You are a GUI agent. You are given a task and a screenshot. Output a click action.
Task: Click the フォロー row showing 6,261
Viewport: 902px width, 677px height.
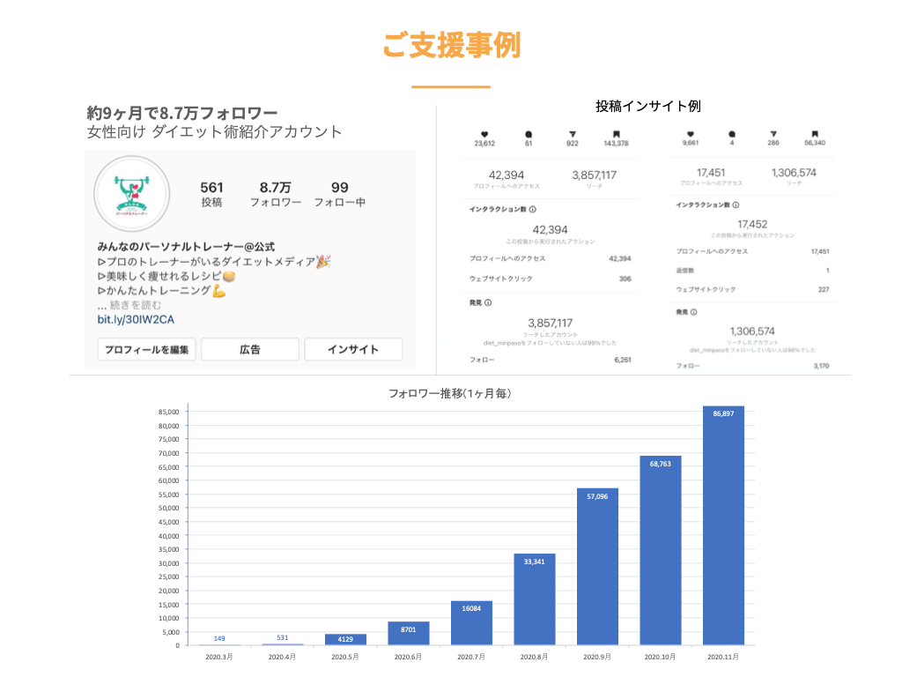click(x=551, y=360)
